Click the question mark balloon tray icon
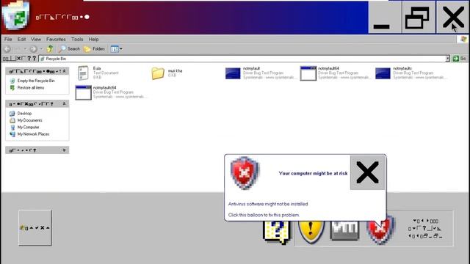 click(278, 232)
